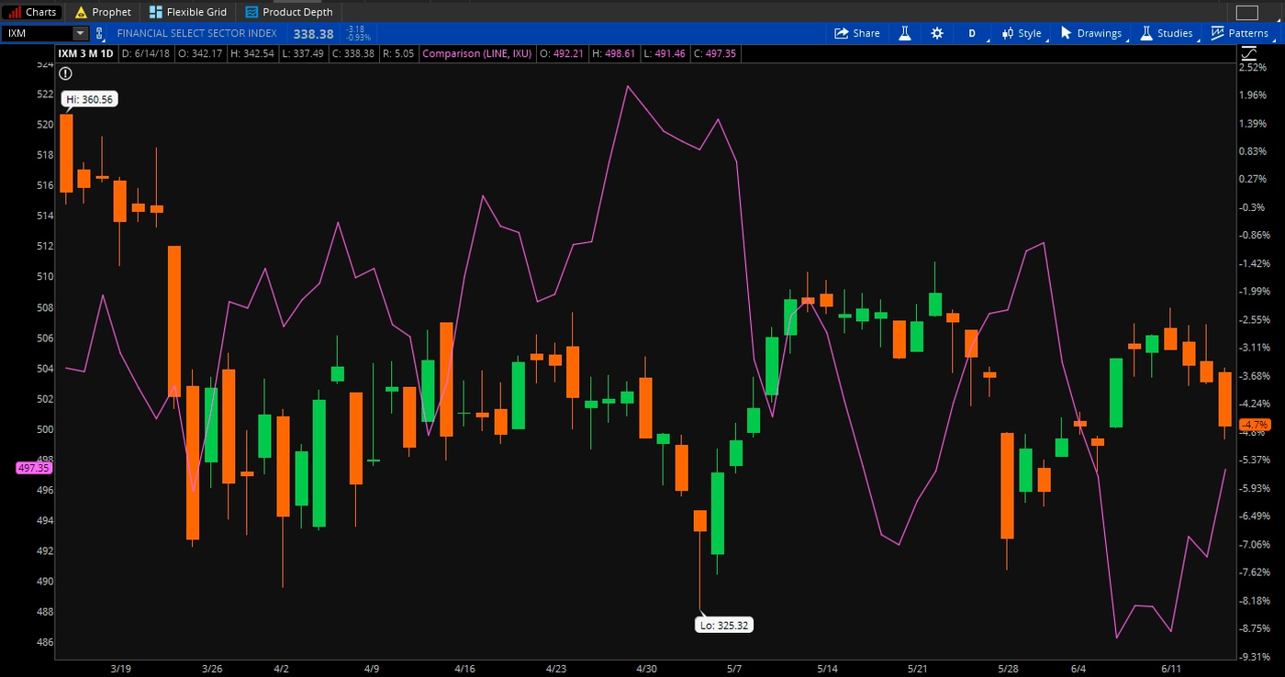The width and height of the screenshot is (1285, 677).
Task: Open the flask icon next to Share
Action: (x=904, y=33)
